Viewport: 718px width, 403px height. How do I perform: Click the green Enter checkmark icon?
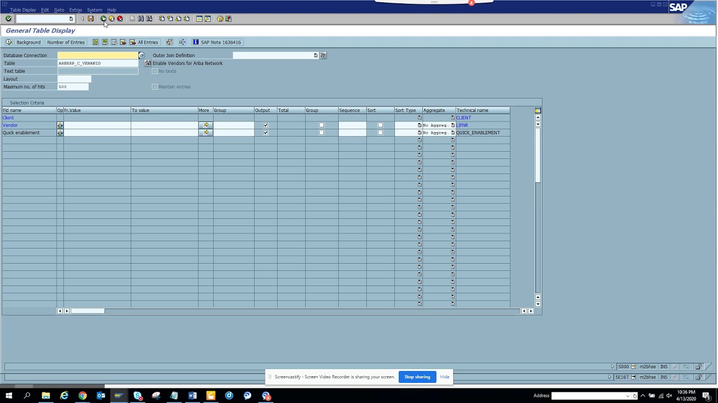8,18
